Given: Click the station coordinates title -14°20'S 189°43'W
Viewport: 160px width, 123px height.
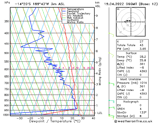Looking at the screenshot, I should 32,4.
